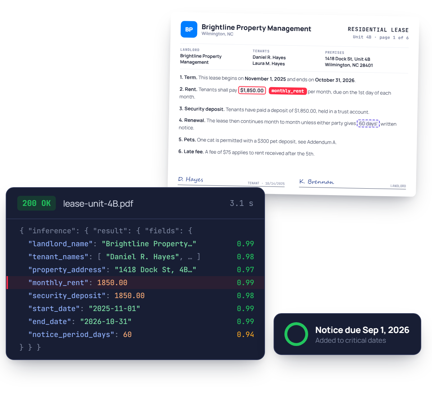Select the "start_date" key in the JSON

pyautogui.click(x=54, y=309)
